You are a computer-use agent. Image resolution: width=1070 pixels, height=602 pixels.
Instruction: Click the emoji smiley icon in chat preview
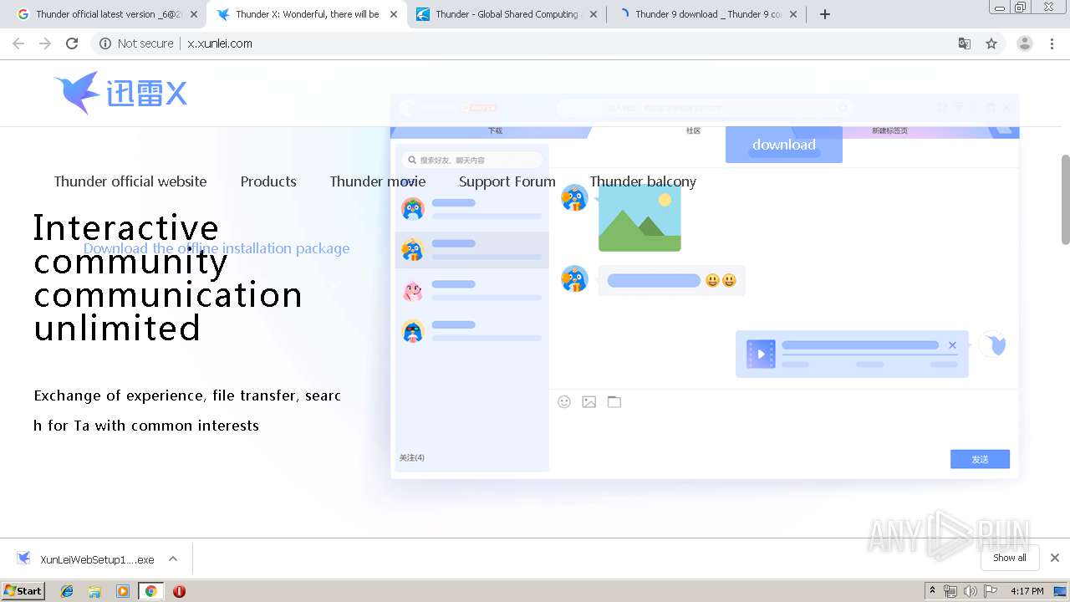coord(564,402)
